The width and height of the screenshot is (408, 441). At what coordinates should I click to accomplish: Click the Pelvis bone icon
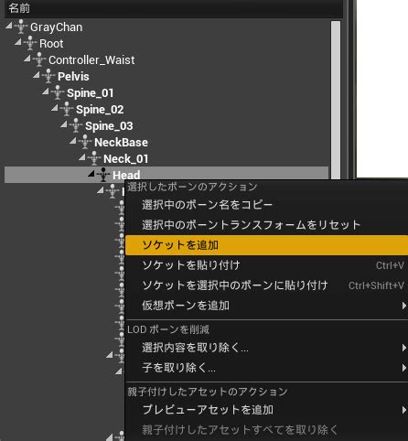tap(48, 76)
